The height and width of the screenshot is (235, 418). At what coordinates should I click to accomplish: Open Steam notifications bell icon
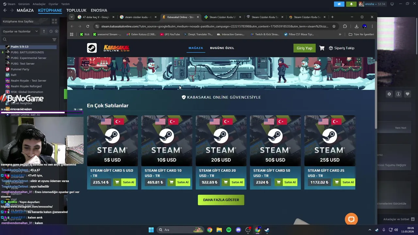pos(351,4)
